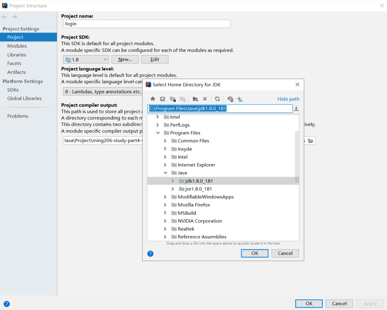387x310 pixels.
Task: Click the JDK path input field
Action: 220,109
